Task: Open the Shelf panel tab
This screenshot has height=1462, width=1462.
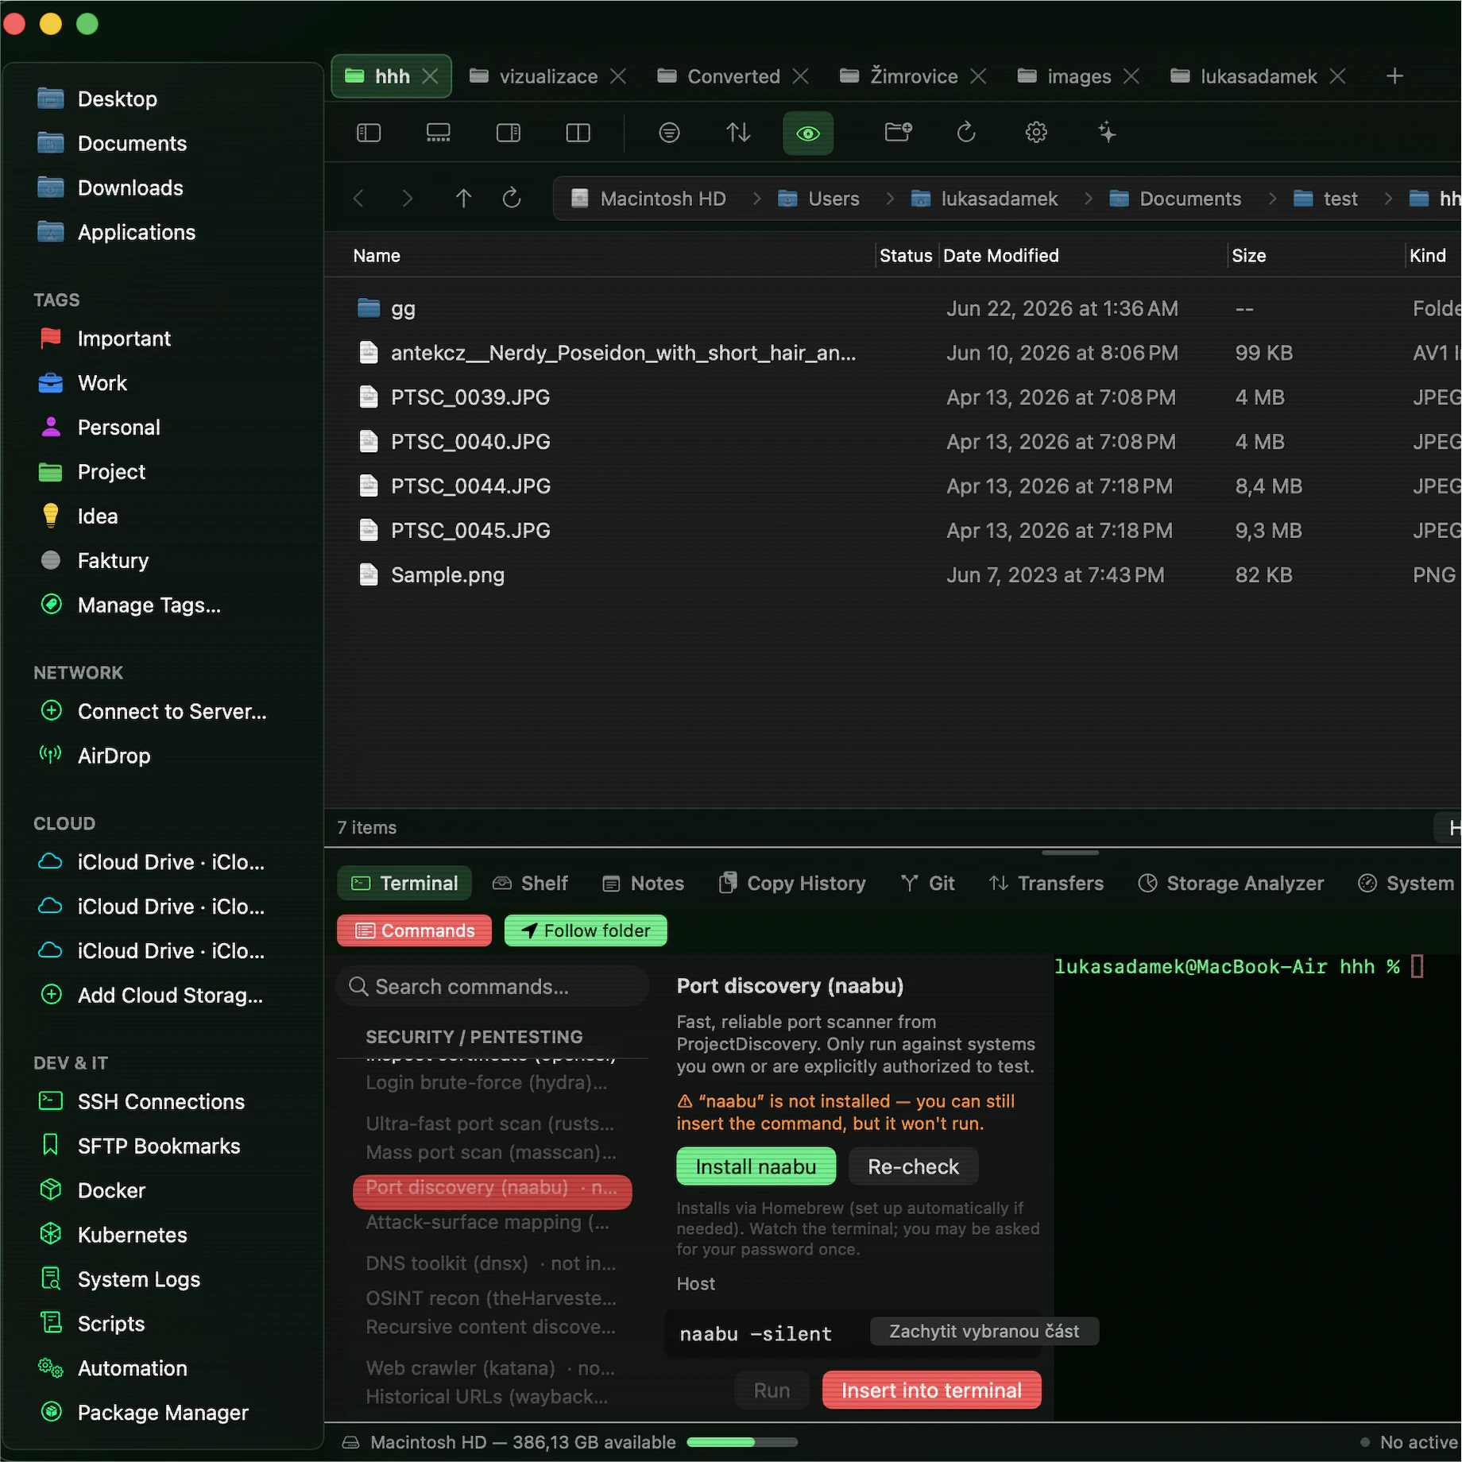Action: point(531,884)
